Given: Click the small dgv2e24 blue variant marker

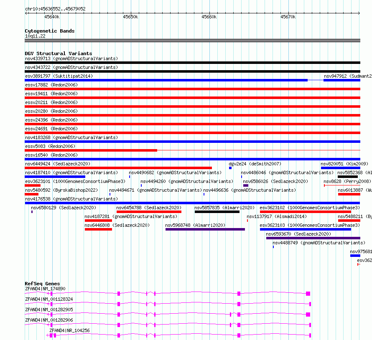Looking at the screenshot, I should click(x=230, y=168).
